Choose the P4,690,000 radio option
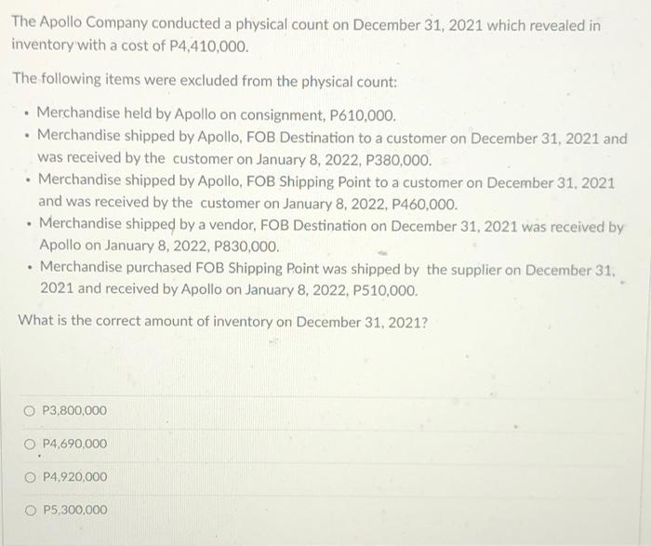Viewport: 651px width, 546px height. pos(30,445)
